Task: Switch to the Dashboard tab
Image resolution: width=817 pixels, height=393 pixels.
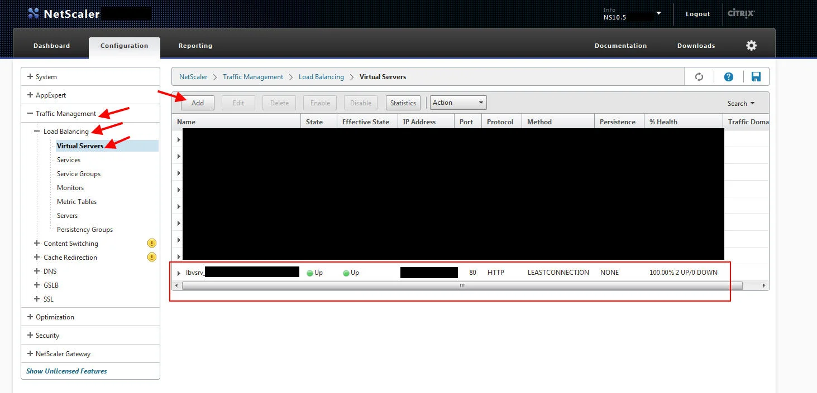Action: tap(51, 46)
